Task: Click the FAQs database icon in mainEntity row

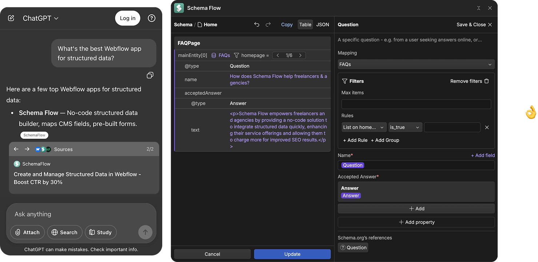Action: [x=214, y=55]
